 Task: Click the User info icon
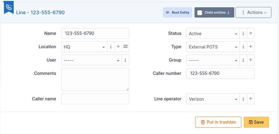click(126, 60)
